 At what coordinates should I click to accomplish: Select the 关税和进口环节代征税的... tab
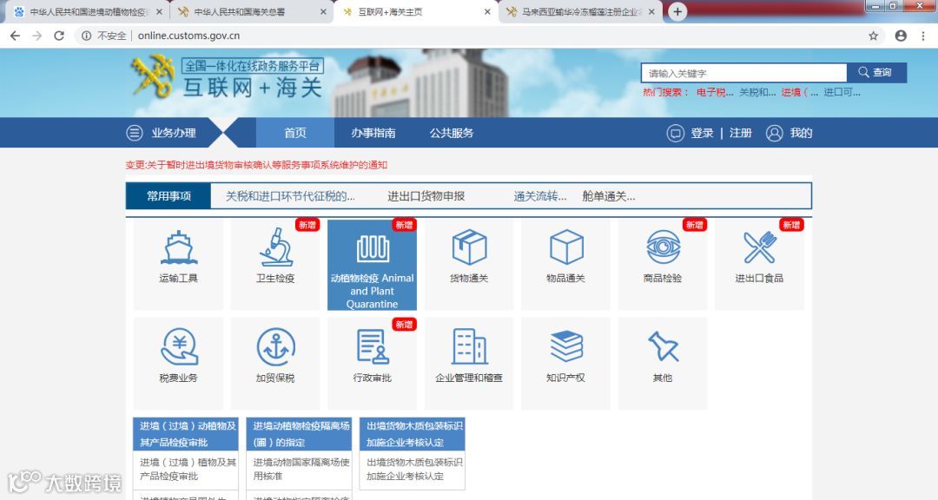tap(290, 196)
